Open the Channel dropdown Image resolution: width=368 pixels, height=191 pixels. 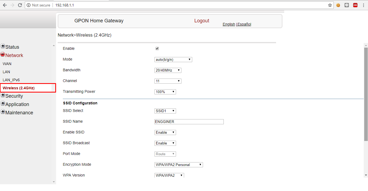[x=168, y=81]
